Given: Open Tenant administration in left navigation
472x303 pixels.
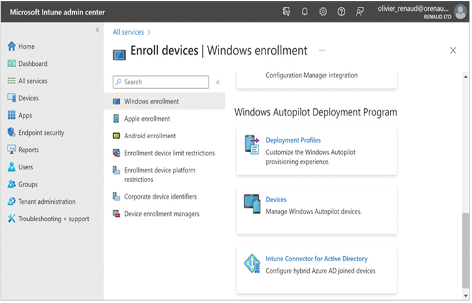Looking at the screenshot, I should pyautogui.click(x=48, y=202).
